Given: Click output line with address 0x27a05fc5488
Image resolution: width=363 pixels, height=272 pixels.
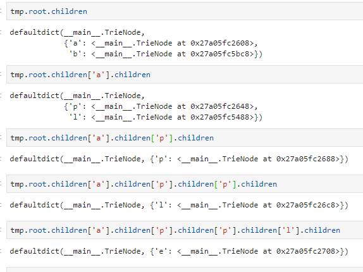Looking at the screenshot, I should tap(166, 117).
